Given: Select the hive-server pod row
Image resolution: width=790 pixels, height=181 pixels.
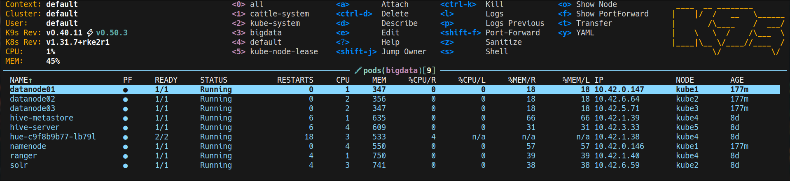Looking at the screenshot, I should pos(395,128).
